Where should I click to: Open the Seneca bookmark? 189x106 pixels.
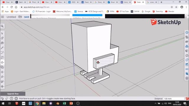tap(79, 11)
